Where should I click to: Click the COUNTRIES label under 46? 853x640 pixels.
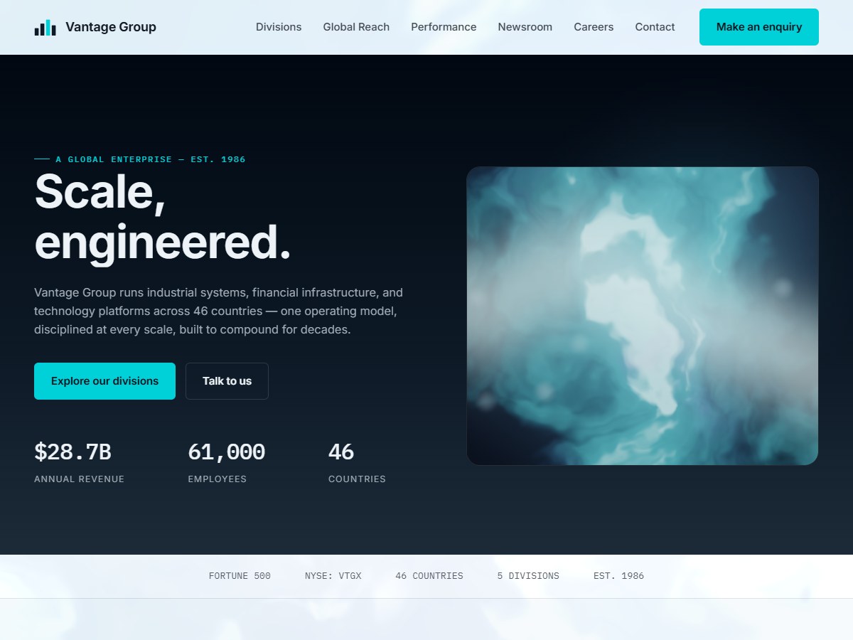click(x=357, y=479)
